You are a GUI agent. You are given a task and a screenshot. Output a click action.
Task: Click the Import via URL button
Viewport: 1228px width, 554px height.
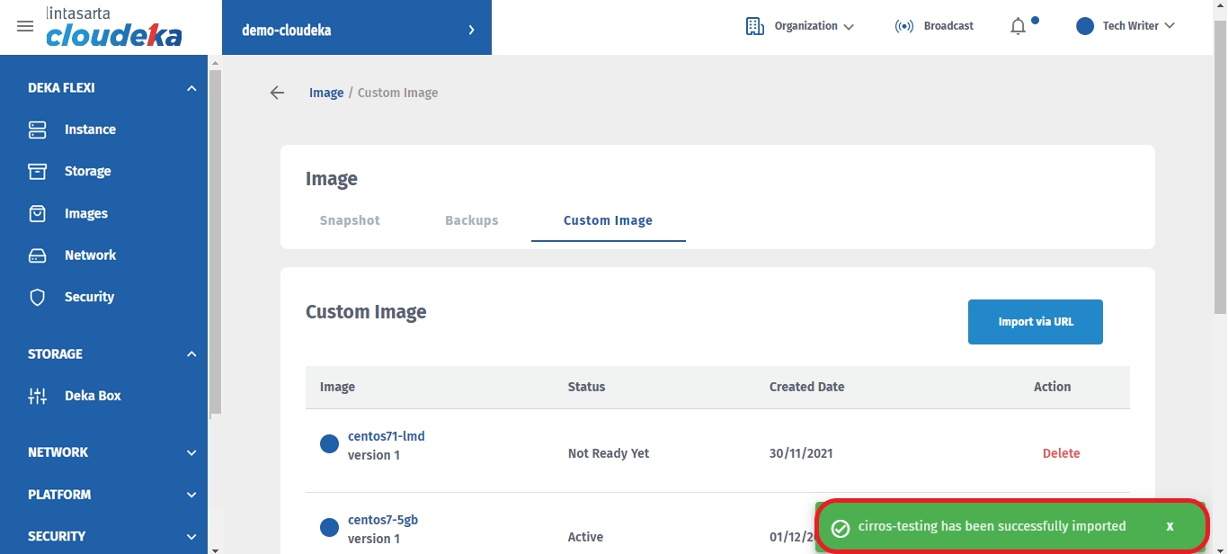[x=1035, y=322]
